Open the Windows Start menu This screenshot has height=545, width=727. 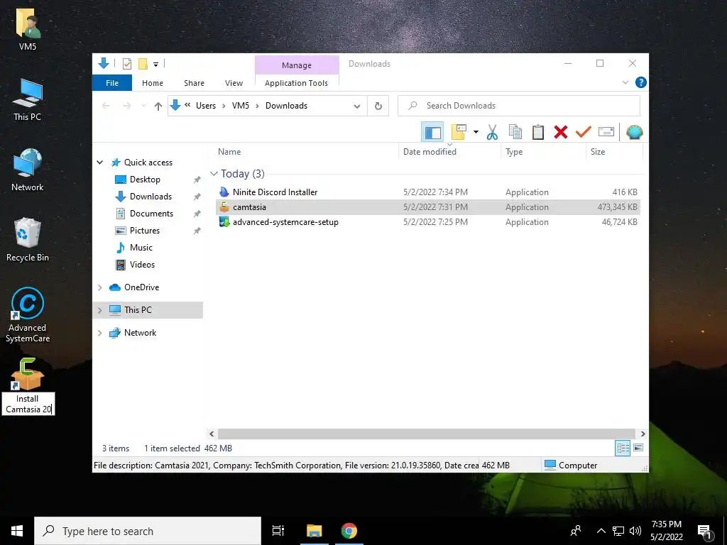[17, 531]
